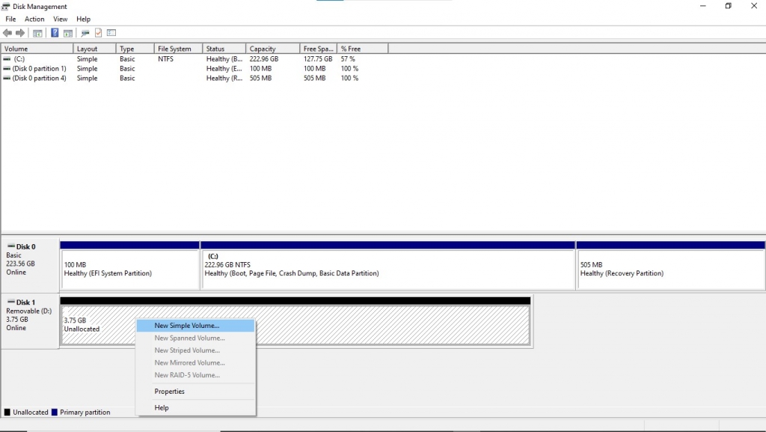The image size is (766, 432).
Task: Click Help at the bottom of context menu
Action: pos(160,407)
